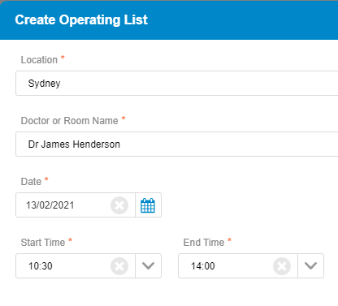Click the Create Operating List title
This screenshot has height=306, width=338.
tap(81, 20)
